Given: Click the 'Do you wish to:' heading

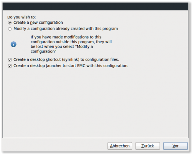Looking at the screenshot, I should 22,17.
